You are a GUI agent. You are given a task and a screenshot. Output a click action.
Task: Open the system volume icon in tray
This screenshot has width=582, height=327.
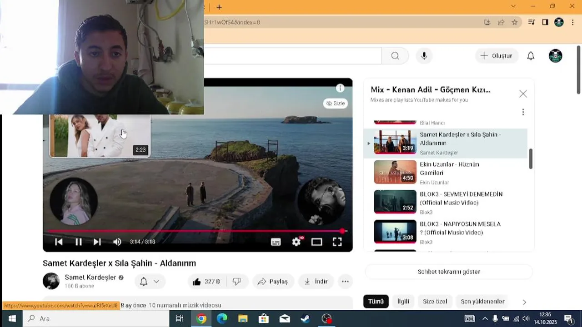(526, 318)
